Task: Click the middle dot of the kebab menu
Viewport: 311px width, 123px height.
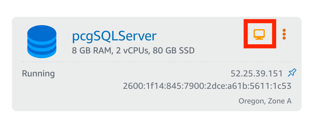Action: point(284,34)
